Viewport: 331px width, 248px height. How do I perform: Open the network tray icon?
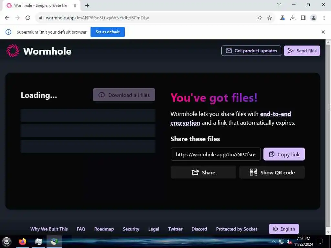coord(282,242)
